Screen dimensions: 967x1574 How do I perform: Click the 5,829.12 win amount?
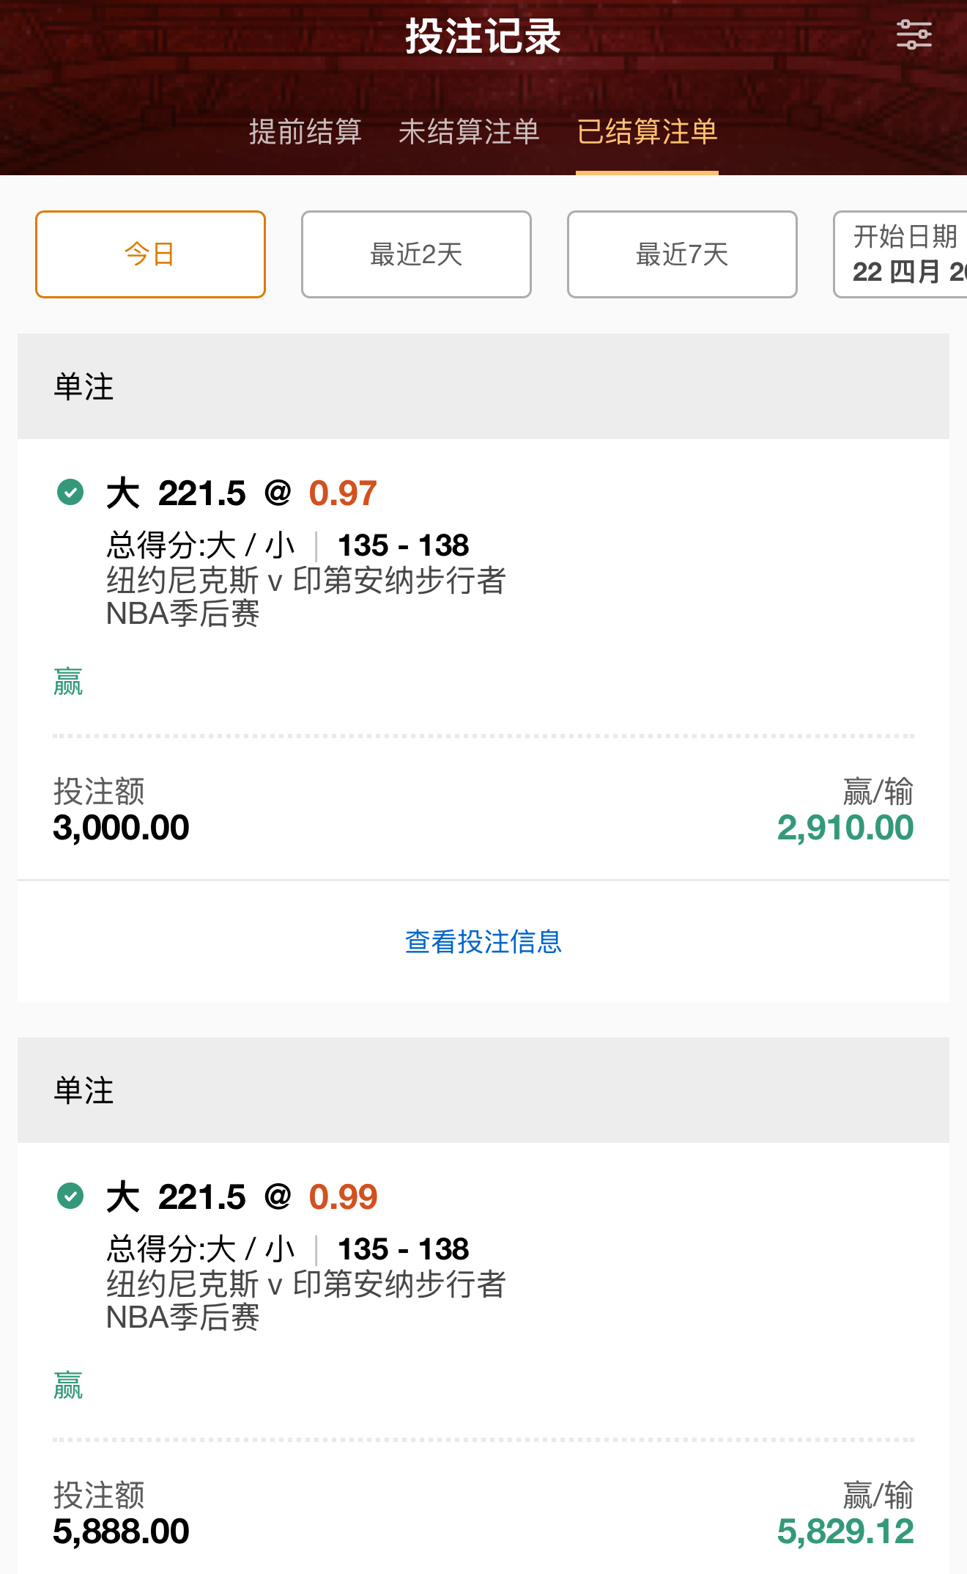(x=845, y=1531)
